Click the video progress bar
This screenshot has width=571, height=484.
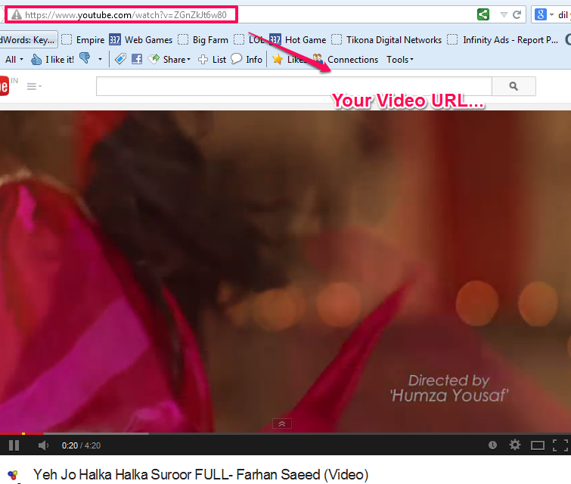pos(286,433)
